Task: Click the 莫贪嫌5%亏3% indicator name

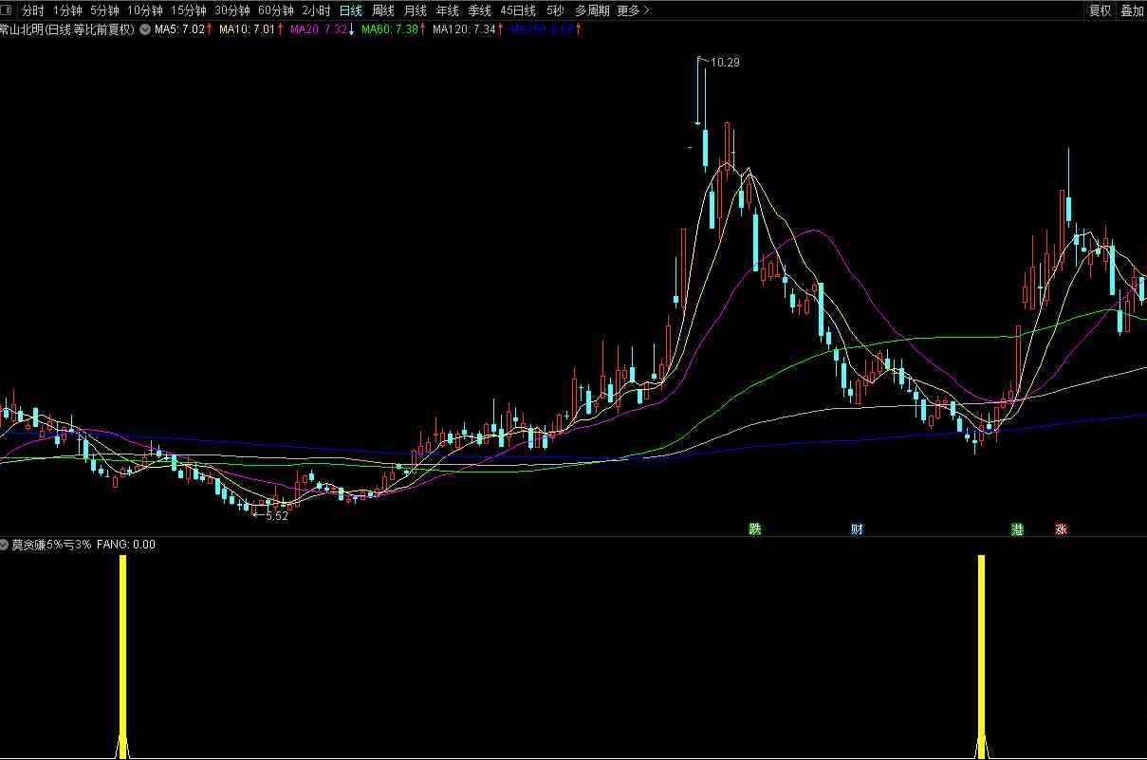Action: 51,545
